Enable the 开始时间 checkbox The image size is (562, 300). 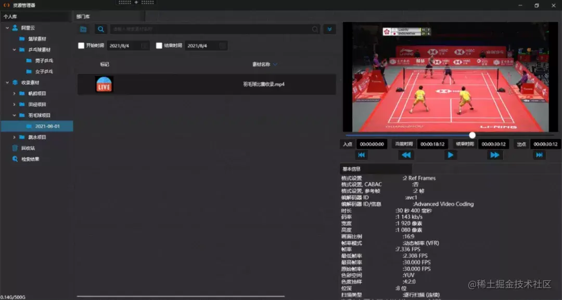pyautogui.click(x=81, y=45)
